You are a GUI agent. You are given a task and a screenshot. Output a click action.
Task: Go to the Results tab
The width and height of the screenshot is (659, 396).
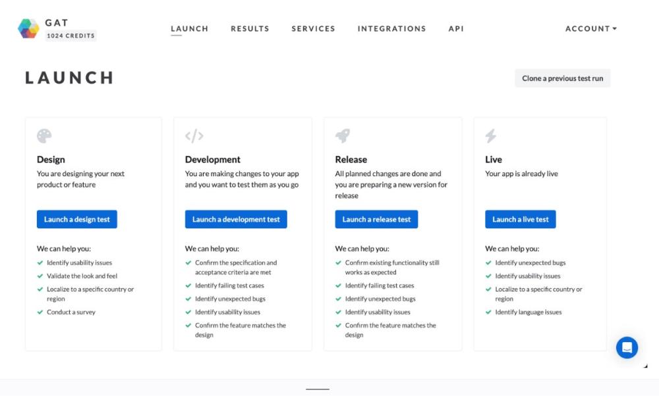point(250,29)
